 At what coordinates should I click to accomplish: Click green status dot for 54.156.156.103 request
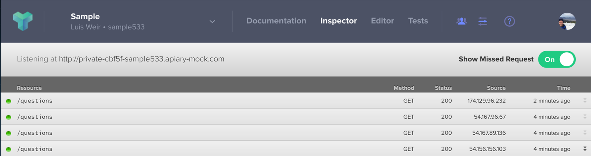pos(9,149)
